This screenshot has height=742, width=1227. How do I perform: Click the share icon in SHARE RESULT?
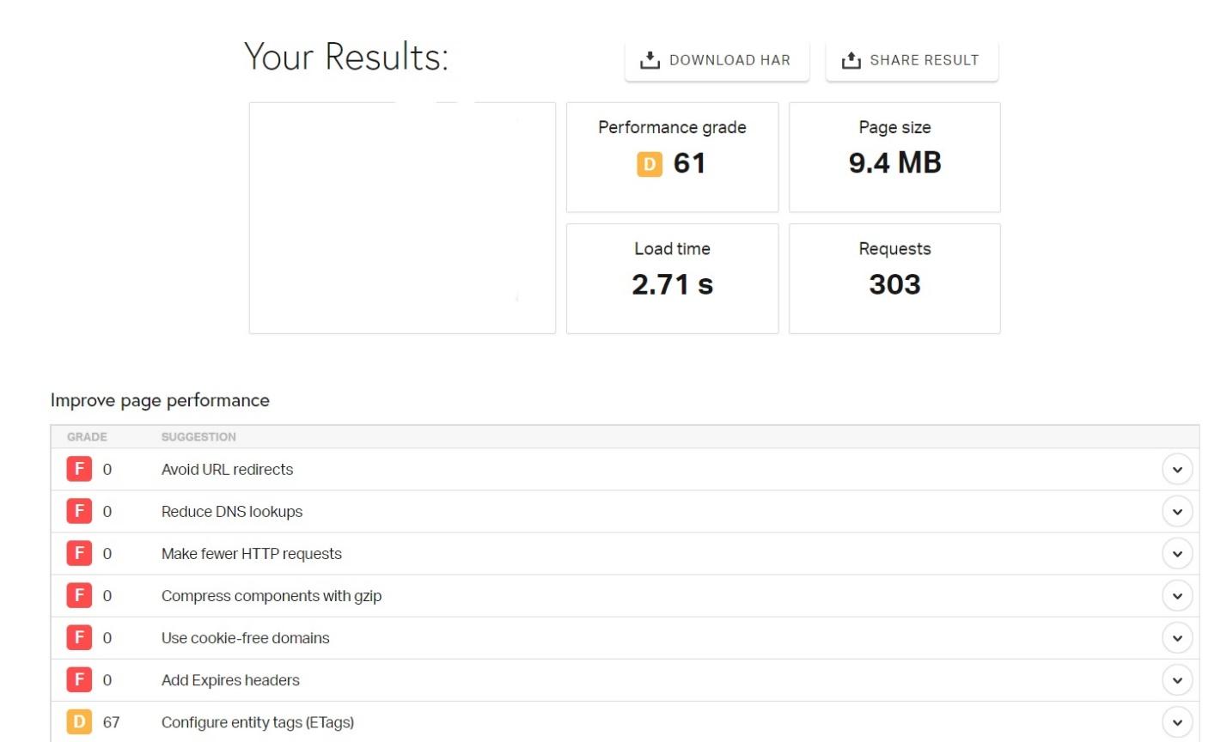click(x=851, y=60)
